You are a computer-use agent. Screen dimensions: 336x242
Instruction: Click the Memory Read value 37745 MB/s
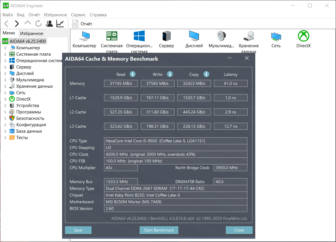click(121, 83)
